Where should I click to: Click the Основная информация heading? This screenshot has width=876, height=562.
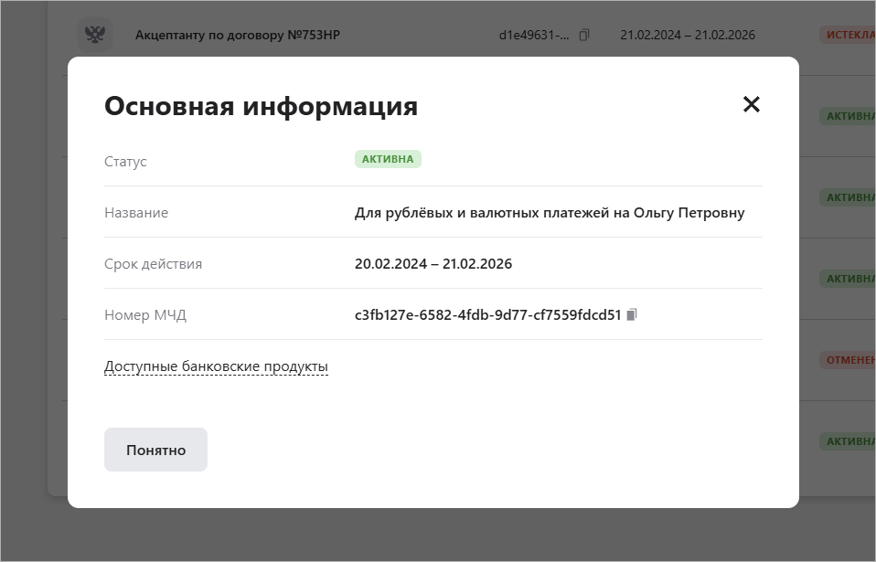261,106
